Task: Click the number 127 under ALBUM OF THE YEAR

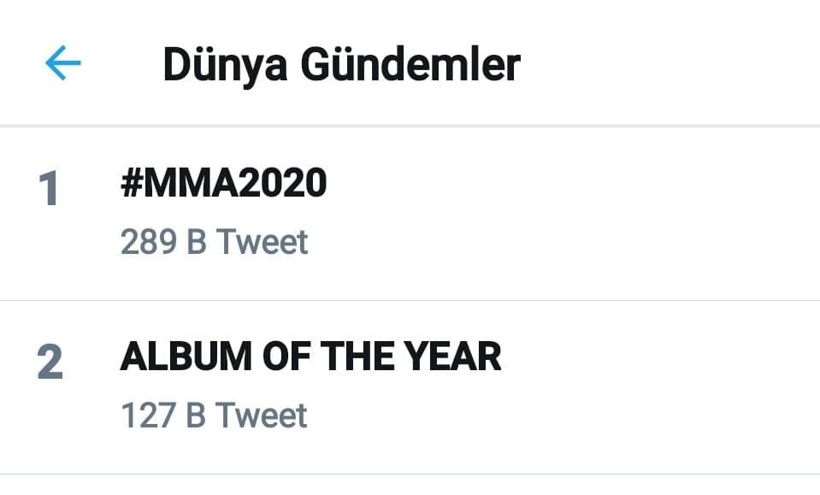Action: point(148,416)
